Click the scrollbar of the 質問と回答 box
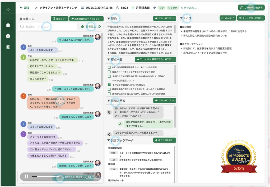Screen dimensions: 270x187 point(175,117)
